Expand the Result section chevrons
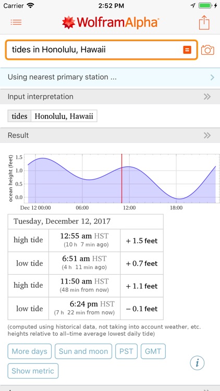The width and height of the screenshot is (220, 391). (207, 136)
